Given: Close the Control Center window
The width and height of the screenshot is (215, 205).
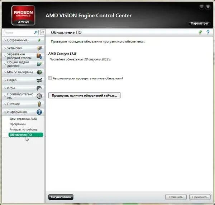Looking at the screenshot, I should click(x=208, y=7).
